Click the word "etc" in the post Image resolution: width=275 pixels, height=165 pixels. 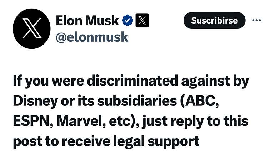(119, 122)
